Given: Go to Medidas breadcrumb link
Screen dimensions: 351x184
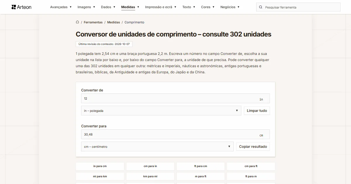Looking at the screenshot, I should click(x=113, y=22).
